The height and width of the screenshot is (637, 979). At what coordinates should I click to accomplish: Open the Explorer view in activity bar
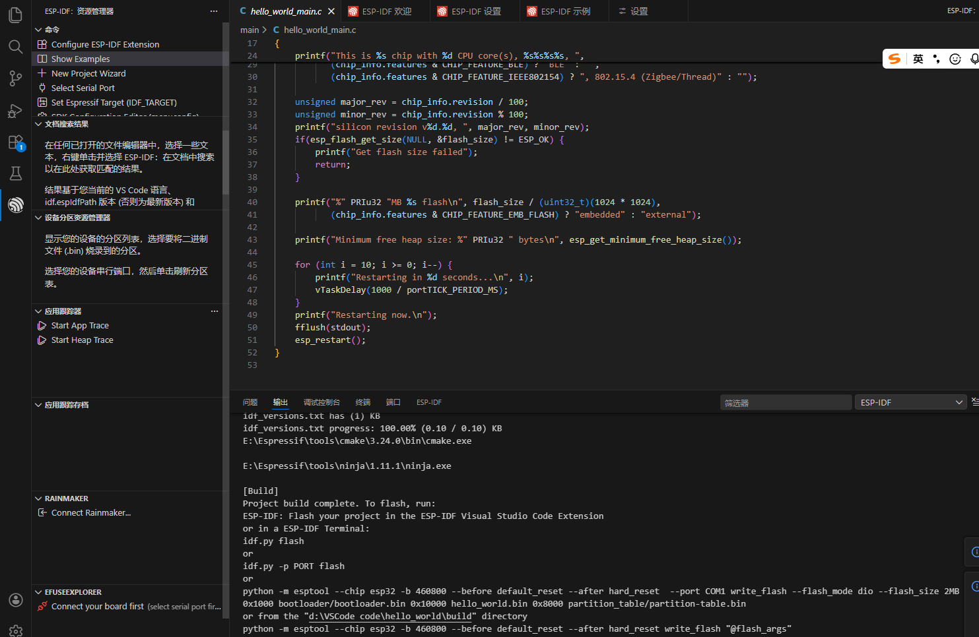click(x=15, y=15)
